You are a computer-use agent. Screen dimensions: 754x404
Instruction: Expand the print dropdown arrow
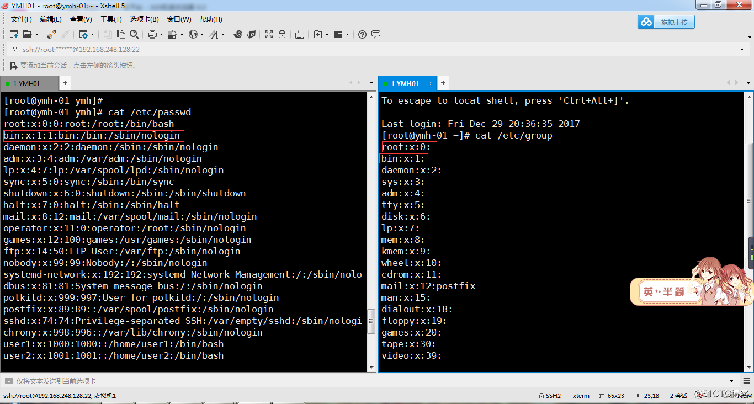pos(161,34)
